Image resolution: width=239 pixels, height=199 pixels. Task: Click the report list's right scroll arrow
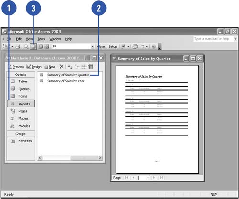100,158
